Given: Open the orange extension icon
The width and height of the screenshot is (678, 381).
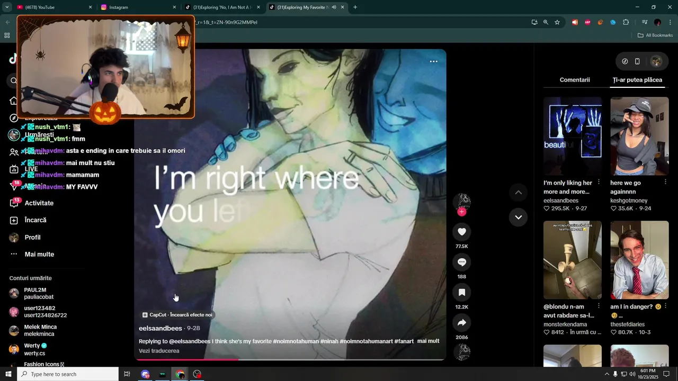Looking at the screenshot, I should [x=600, y=22].
